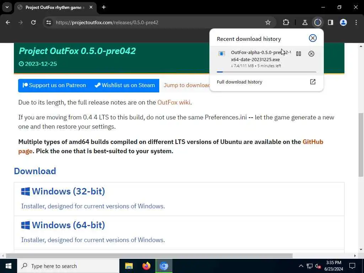This screenshot has height=273, width=364.
Task: Toggle the downloads progress icon in toolbar
Action: [317, 22]
